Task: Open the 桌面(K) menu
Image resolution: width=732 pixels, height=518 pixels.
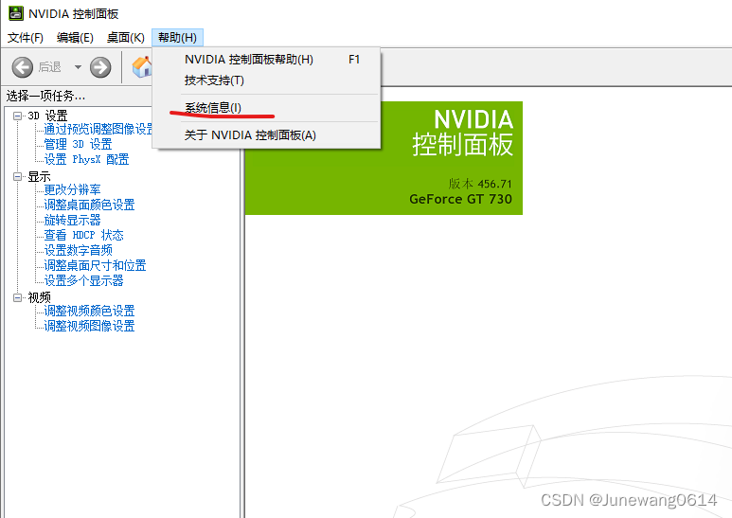Action: (x=126, y=37)
